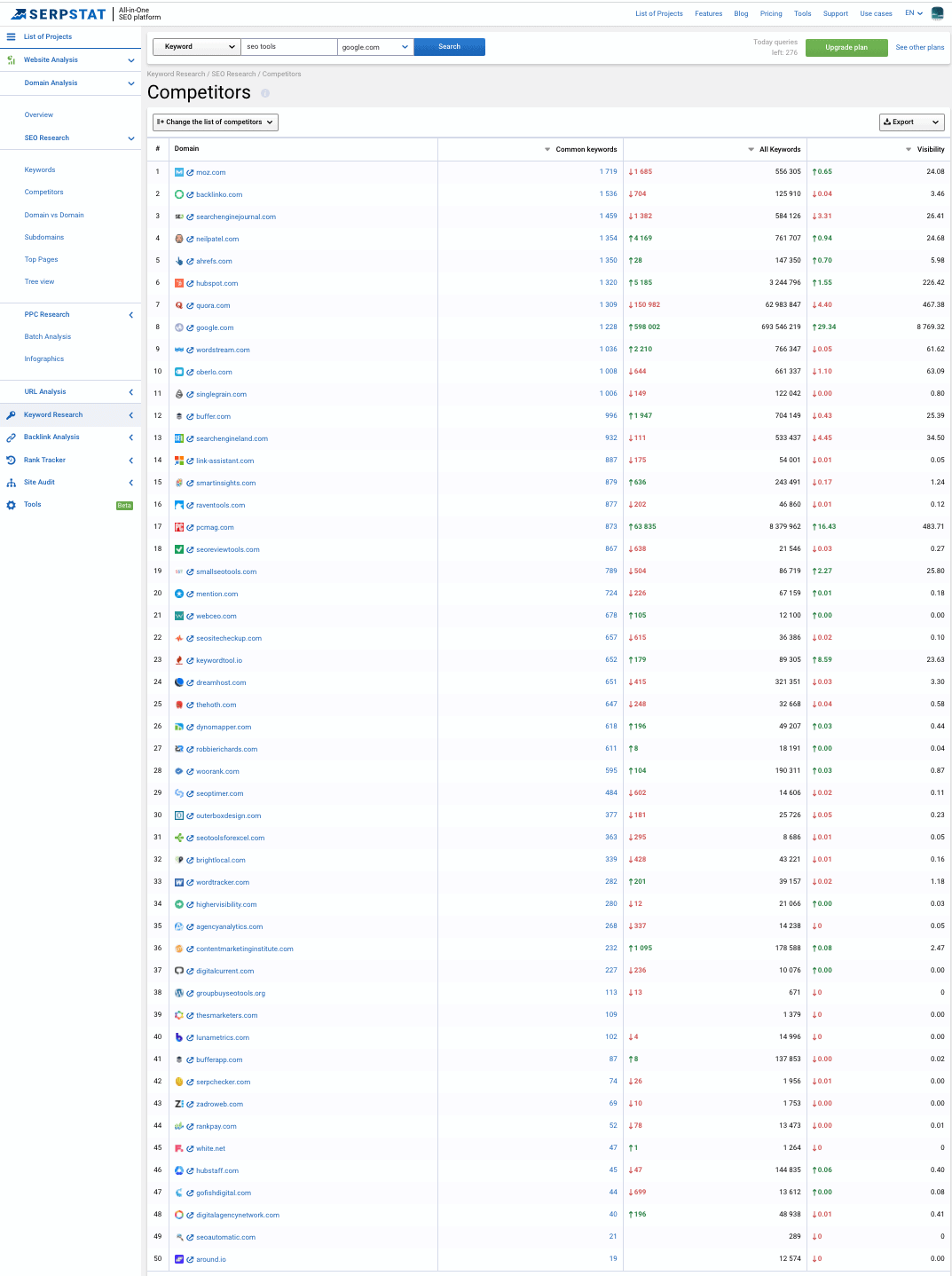
Task: Click the info icon beside Competitors heading
Action: tap(265, 93)
